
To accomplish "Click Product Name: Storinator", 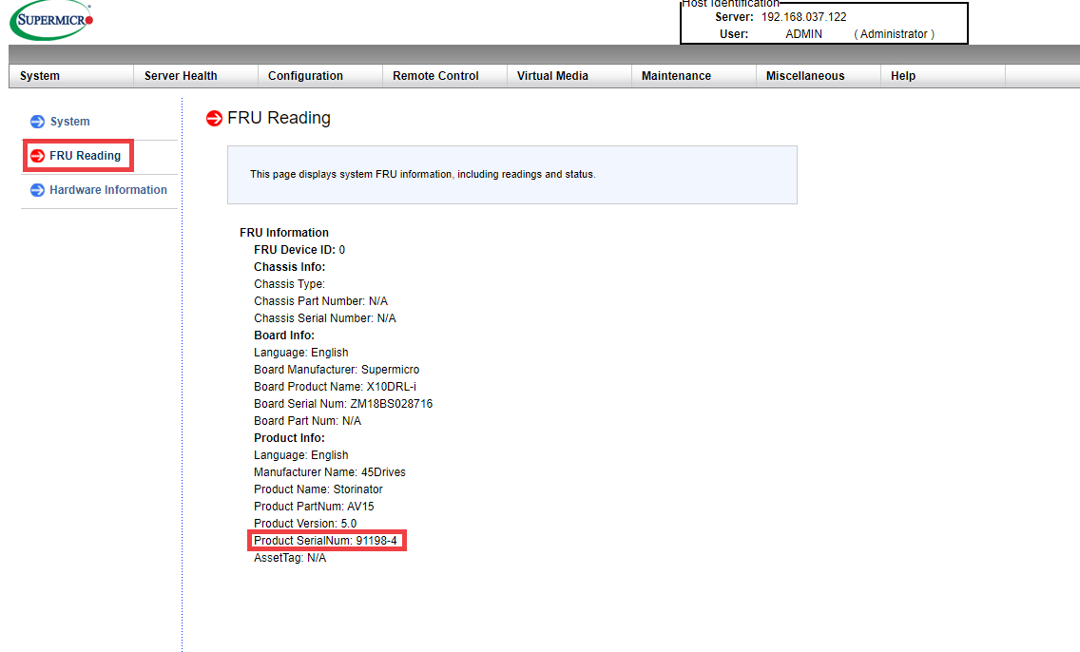I will (x=318, y=489).
